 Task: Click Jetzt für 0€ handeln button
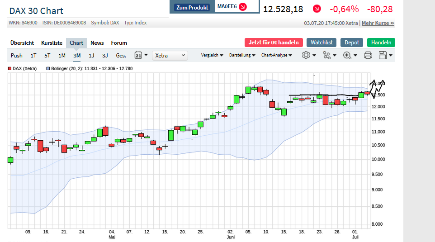tap(274, 43)
